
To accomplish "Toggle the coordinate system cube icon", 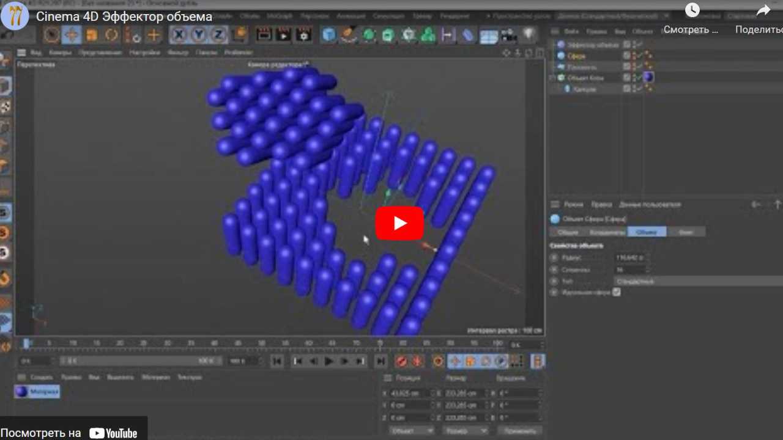I will click(240, 35).
